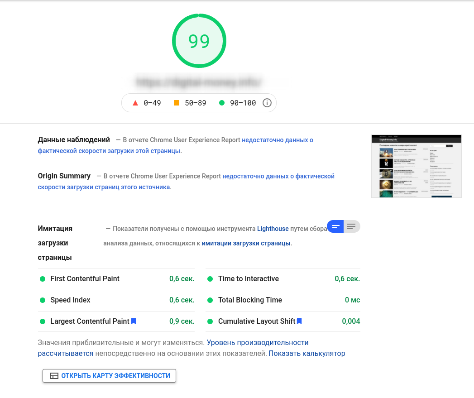474x398 pixels.
Task: Click the 'Origin Summary' heading
Action: click(x=64, y=176)
